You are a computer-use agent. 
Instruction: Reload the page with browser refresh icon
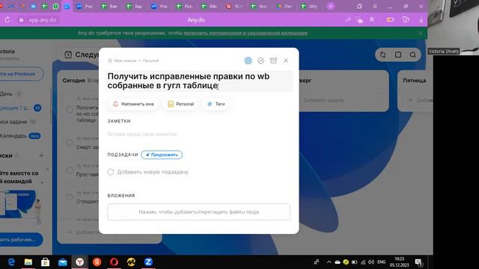(7, 20)
